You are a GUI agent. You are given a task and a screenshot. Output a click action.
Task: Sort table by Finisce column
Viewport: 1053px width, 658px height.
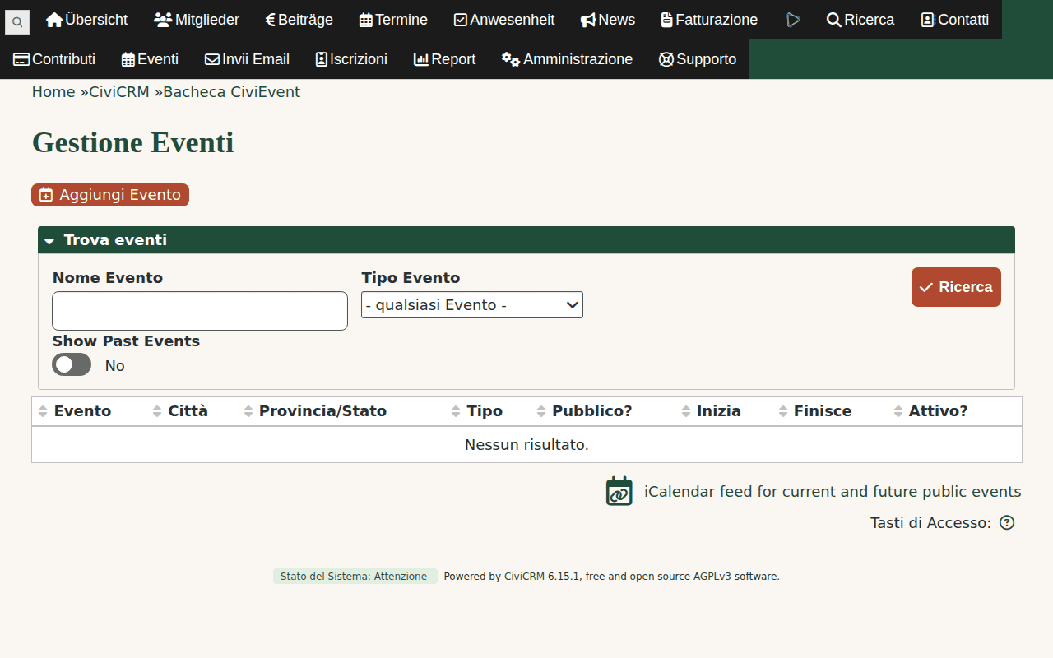tap(815, 411)
